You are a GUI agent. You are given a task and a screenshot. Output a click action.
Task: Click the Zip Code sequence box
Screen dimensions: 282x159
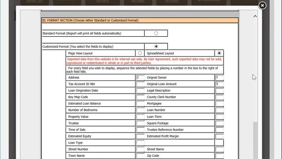click(219, 155)
